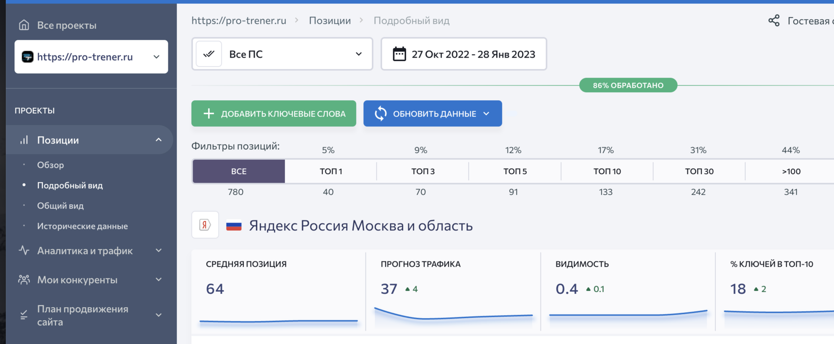
Task: Click ДОБАВИТЬ КЛЮЧЕВЫЕ СЛОВА button
Action: coord(274,113)
